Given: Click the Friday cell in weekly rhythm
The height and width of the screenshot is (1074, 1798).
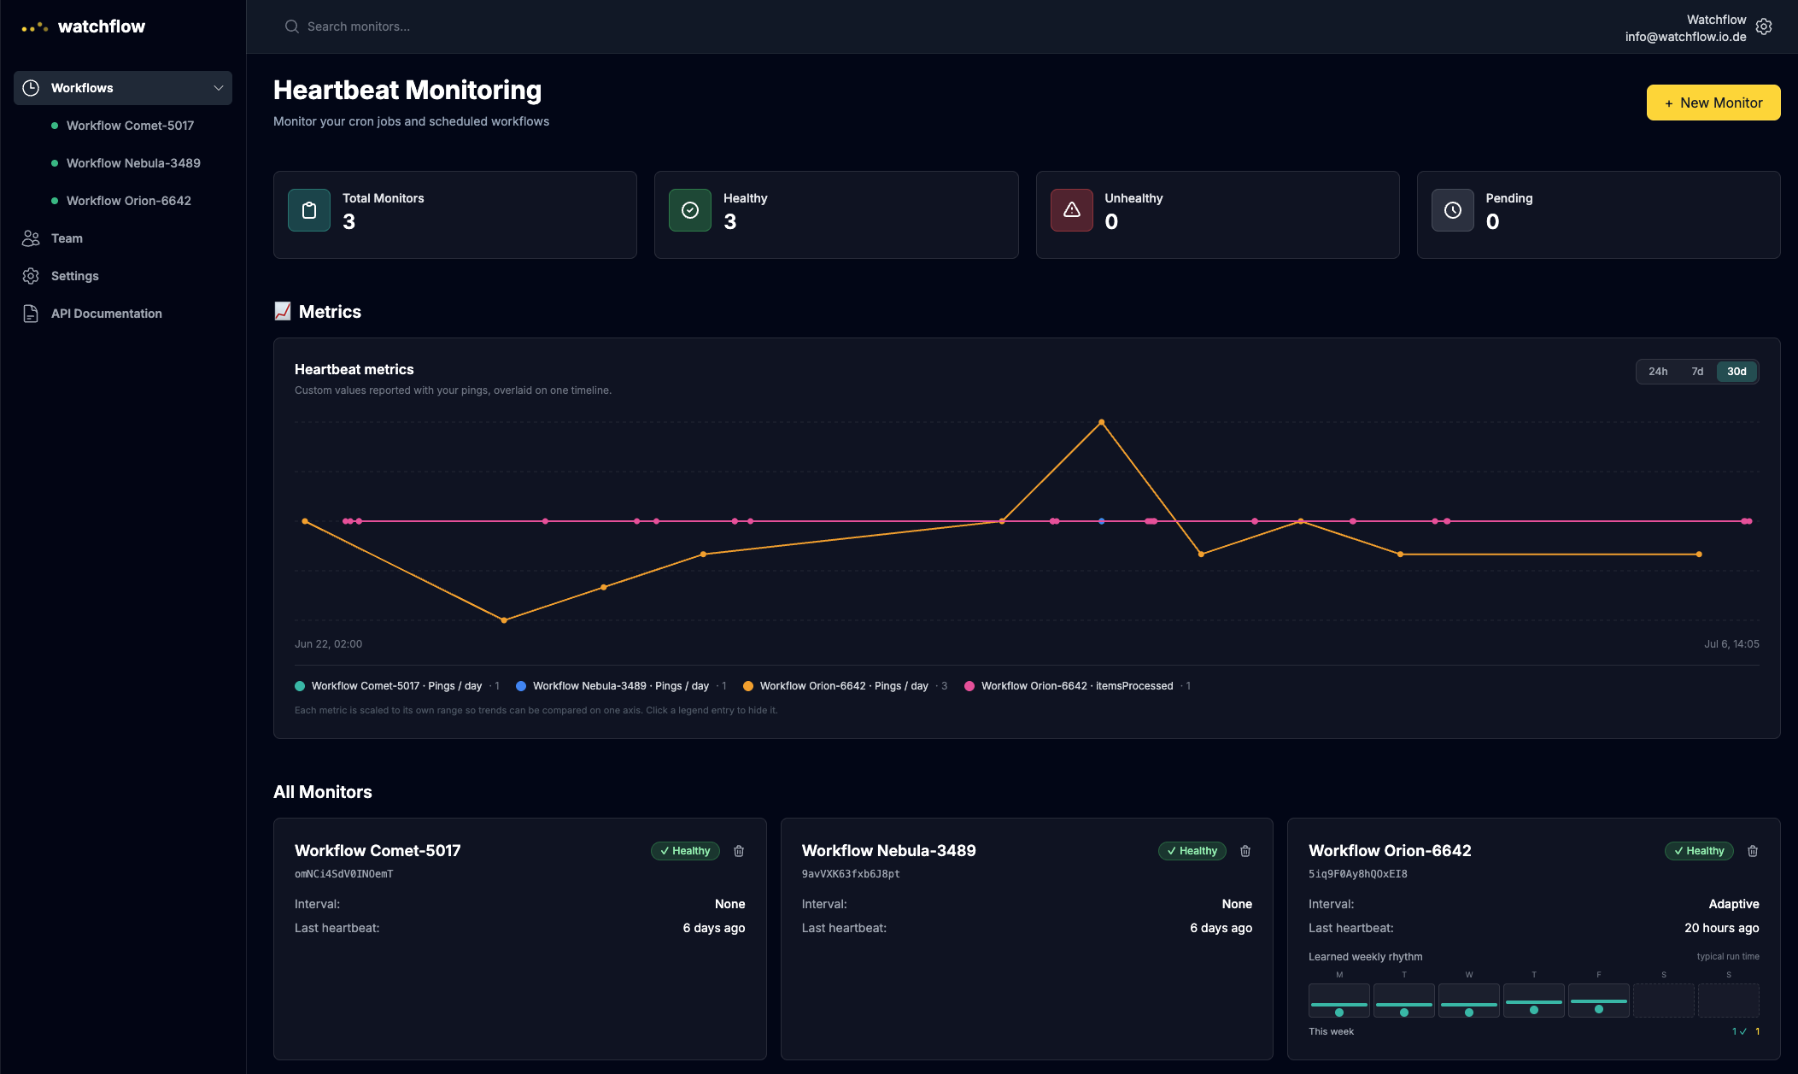Looking at the screenshot, I should (x=1599, y=1001).
